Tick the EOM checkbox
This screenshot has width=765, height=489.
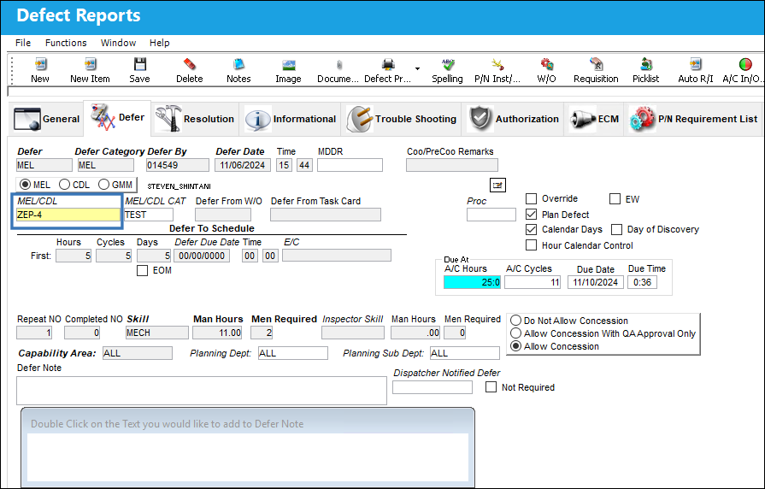(x=143, y=270)
